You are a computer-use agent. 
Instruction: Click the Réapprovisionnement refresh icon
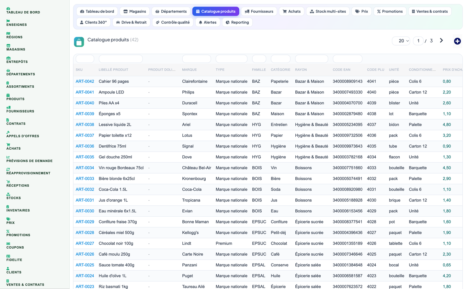8,169
